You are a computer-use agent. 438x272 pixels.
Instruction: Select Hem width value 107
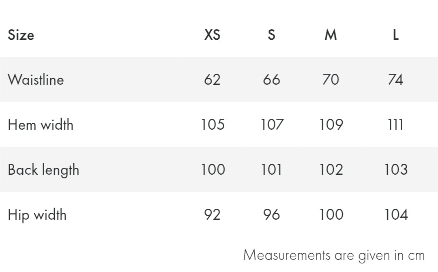point(271,124)
